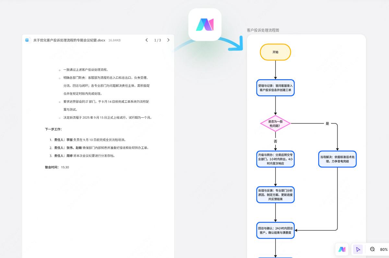Select the 受理与记录 flowchart node
The height and width of the screenshot is (258, 389).
coord(275,88)
